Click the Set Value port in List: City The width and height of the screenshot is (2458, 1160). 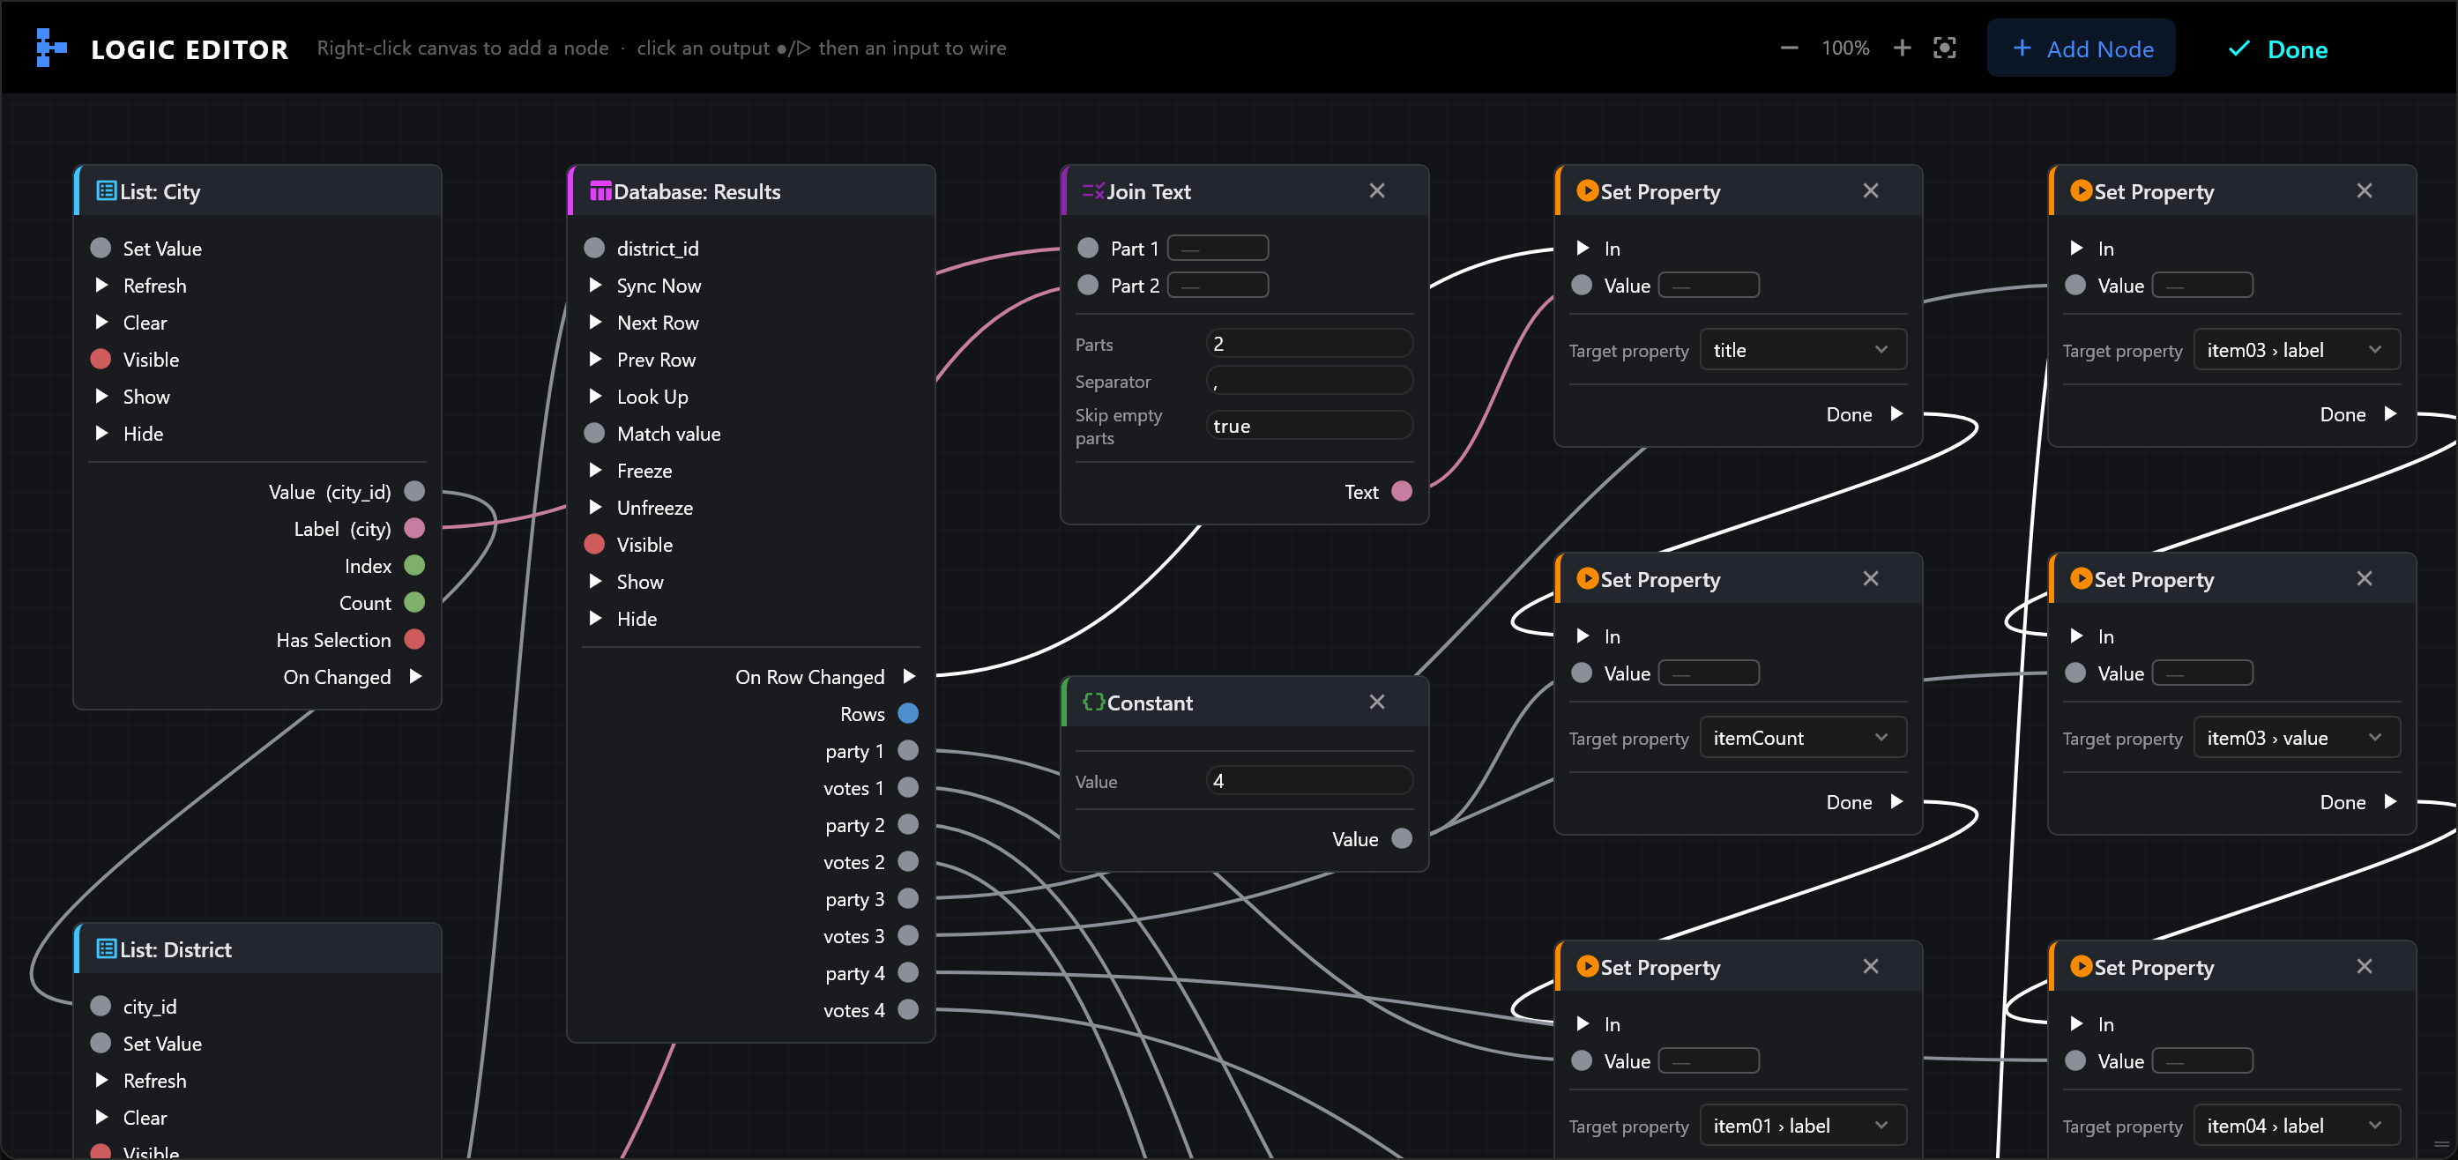tap(101, 248)
